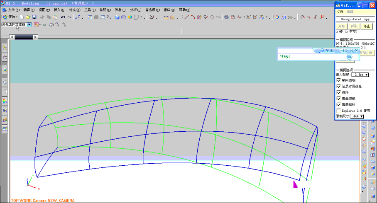This screenshot has height=203, width=377.
Task: Click the right arrow of horizontal scrollbar
Action: (35, 37)
